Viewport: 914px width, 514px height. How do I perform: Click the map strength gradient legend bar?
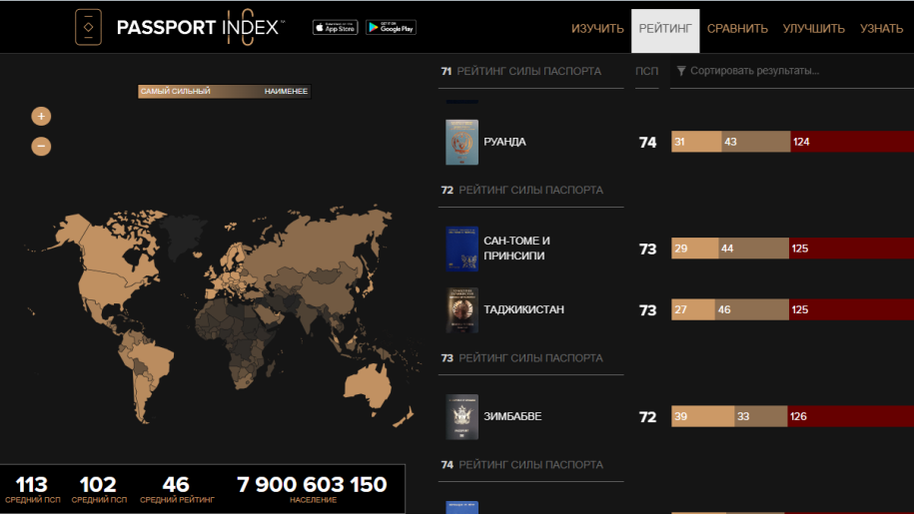click(x=224, y=92)
